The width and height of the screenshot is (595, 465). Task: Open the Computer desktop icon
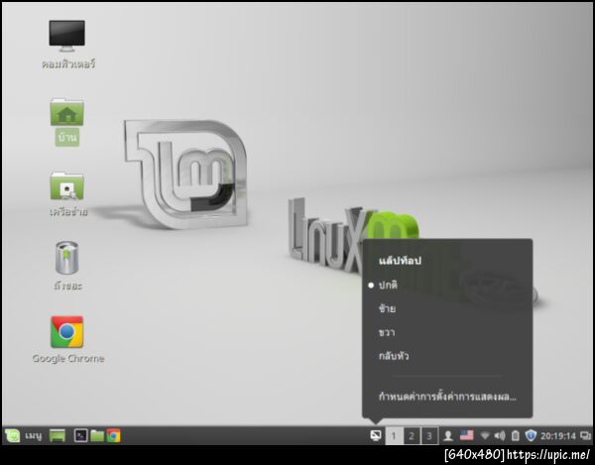pyautogui.click(x=67, y=36)
